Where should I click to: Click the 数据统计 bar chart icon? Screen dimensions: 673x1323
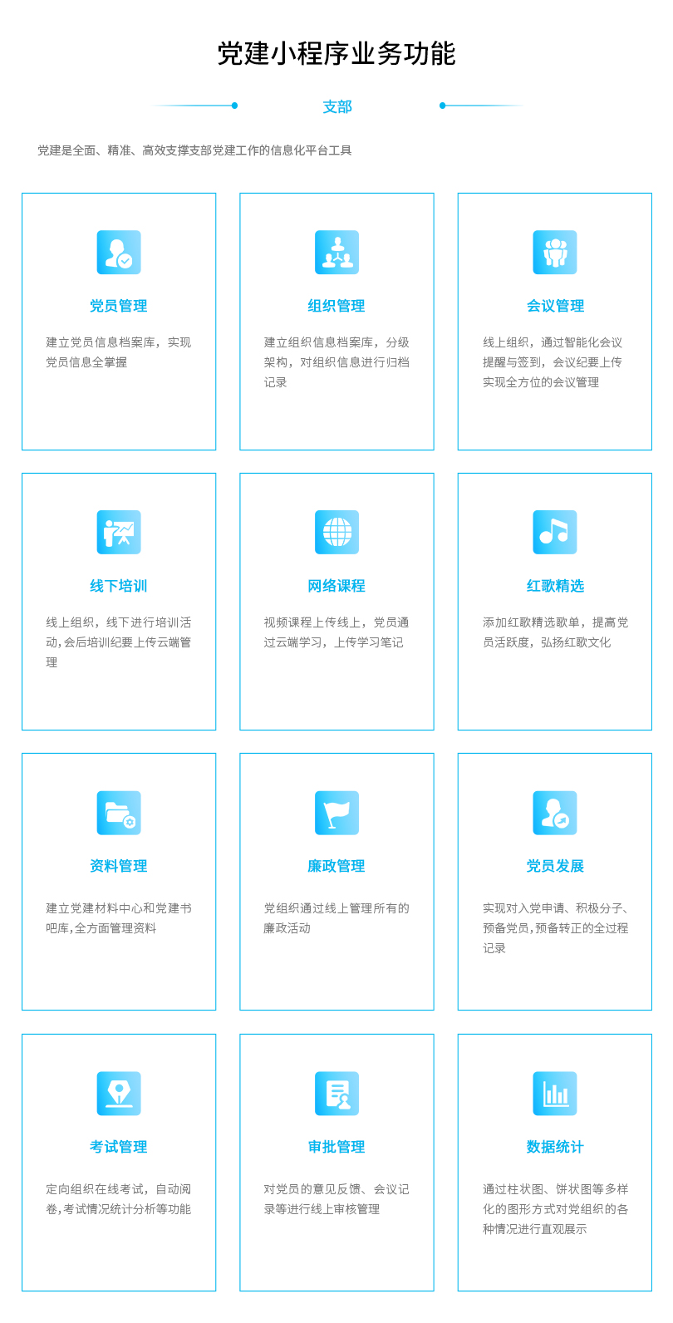(x=555, y=1094)
